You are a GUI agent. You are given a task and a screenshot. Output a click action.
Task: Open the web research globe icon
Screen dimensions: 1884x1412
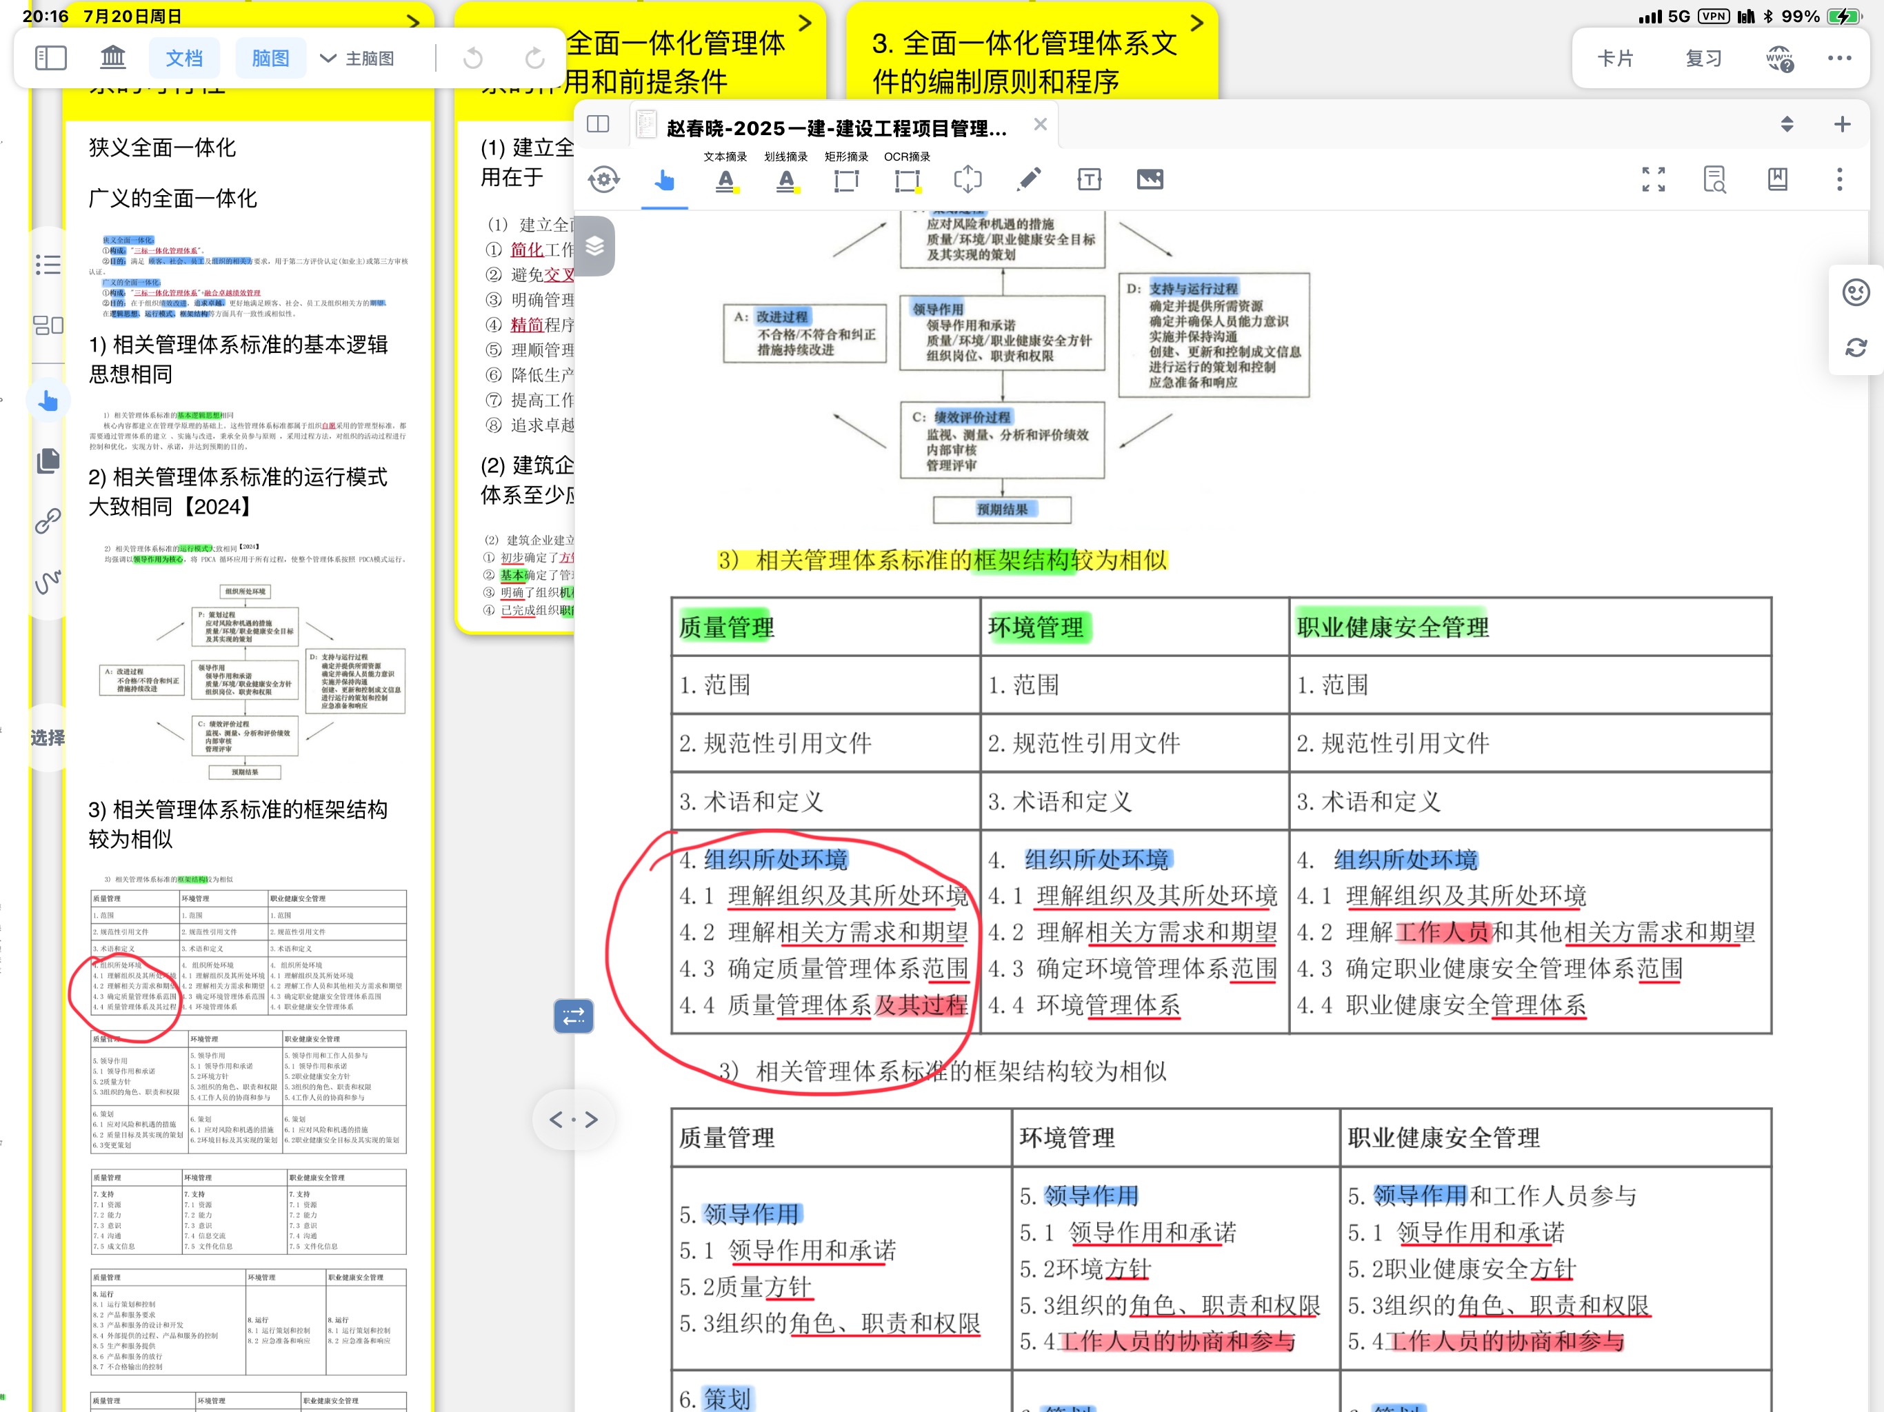click(x=1780, y=58)
